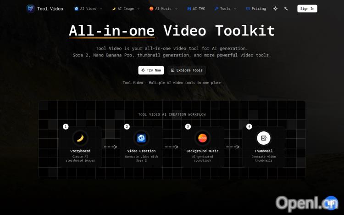The width and height of the screenshot is (344, 215).
Task: Click 'AI-generated soundtrack' text
Action: (202, 158)
